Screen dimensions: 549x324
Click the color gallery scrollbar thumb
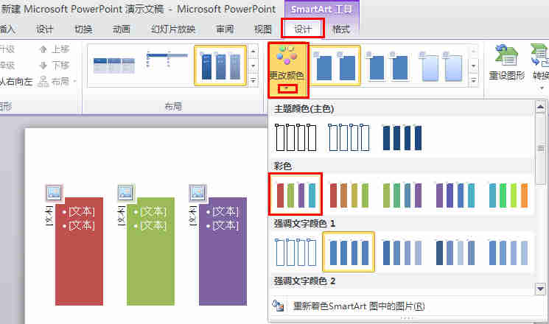[x=540, y=149]
